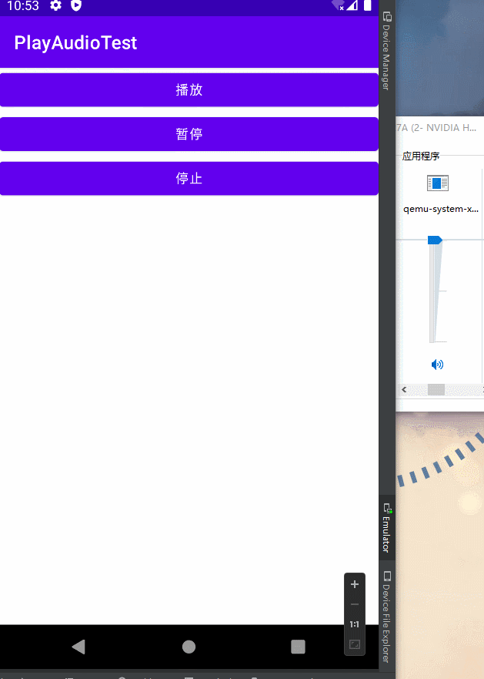Click the shield play icon in status bar
484x679 pixels.
tap(76, 5)
